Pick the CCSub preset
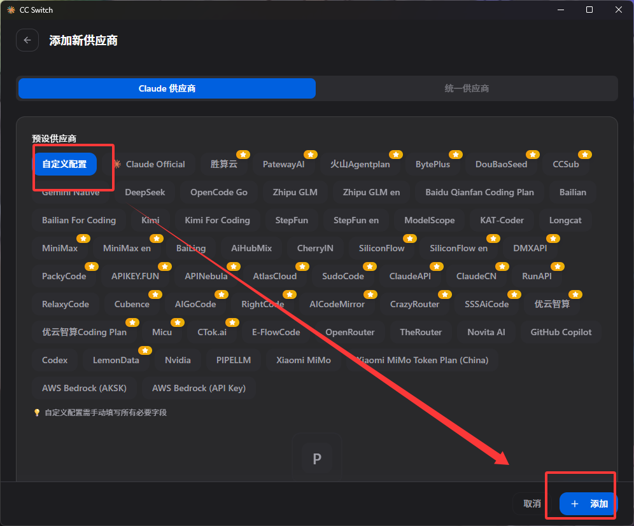 tap(566, 164)
